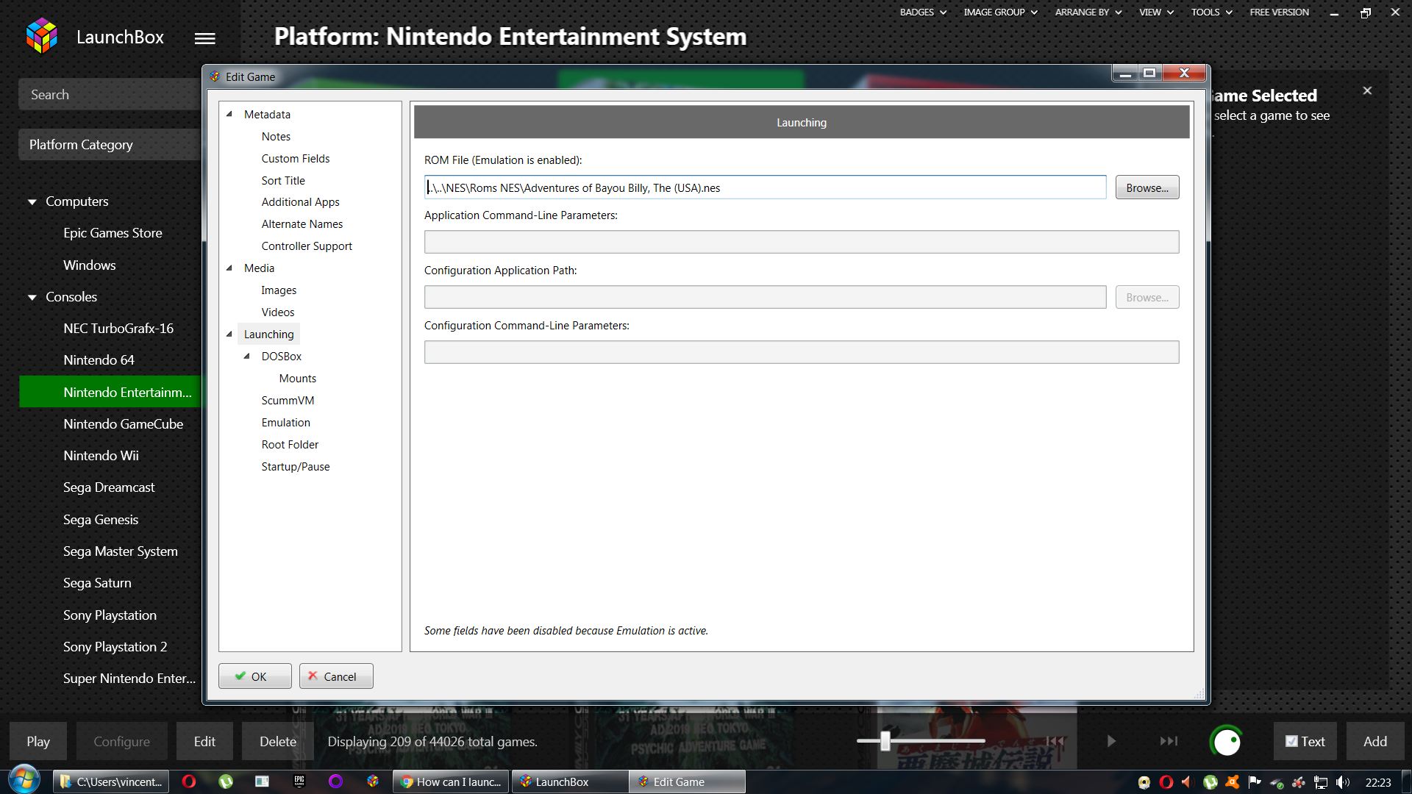The width and height of the screenshot is (1412, 794).
Task: Click the green circular status indicator
Action: click(x=1227, y=741)
